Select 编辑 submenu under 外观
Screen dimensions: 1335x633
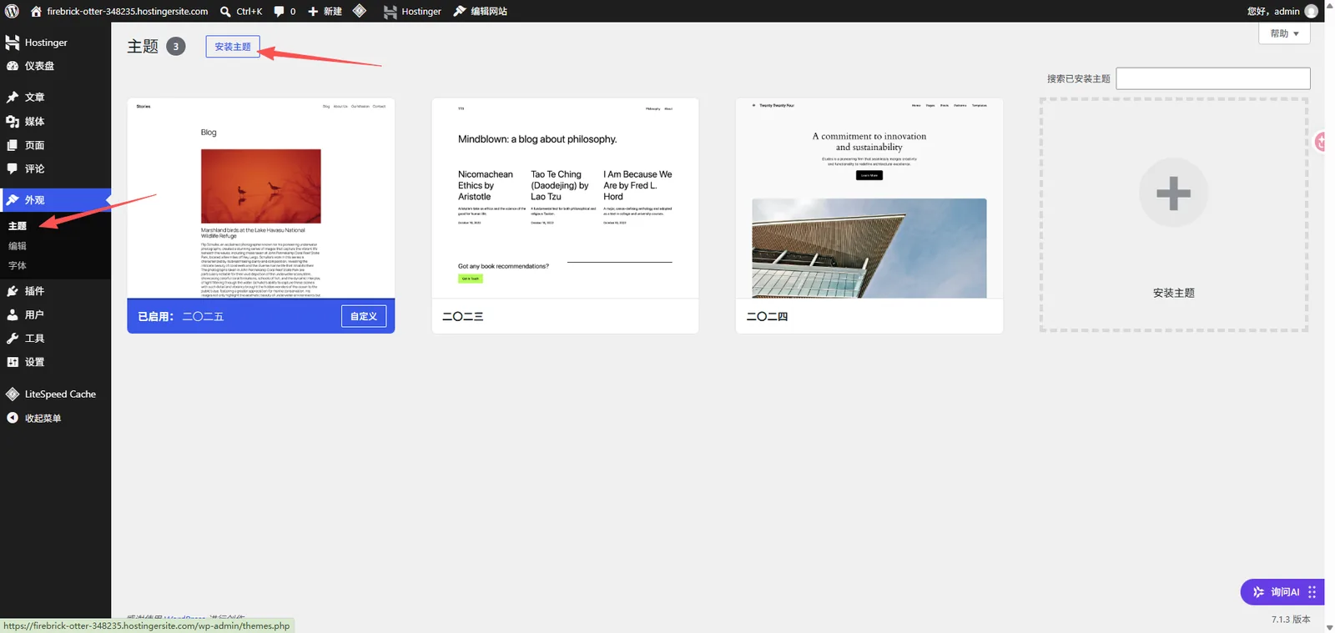[x=18, y=246]
